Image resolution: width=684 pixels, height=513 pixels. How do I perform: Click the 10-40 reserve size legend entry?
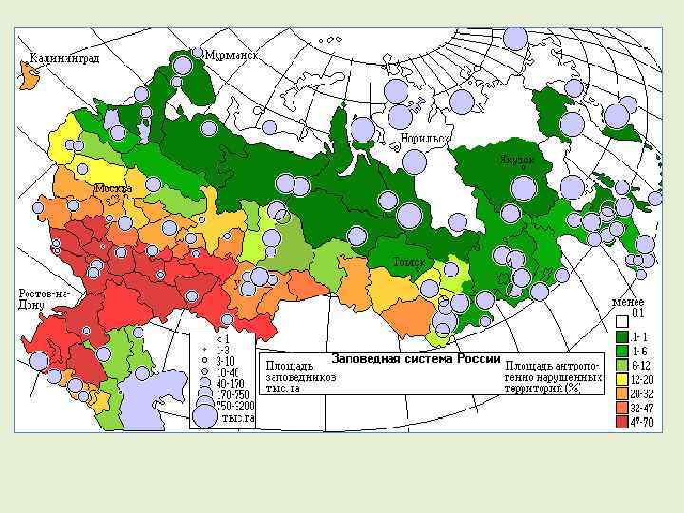coord(221,372)
